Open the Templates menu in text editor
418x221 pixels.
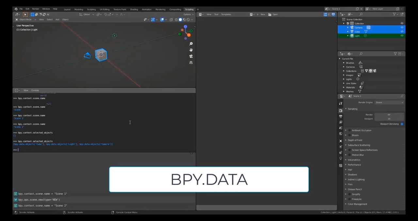click(x=226, y=14)
